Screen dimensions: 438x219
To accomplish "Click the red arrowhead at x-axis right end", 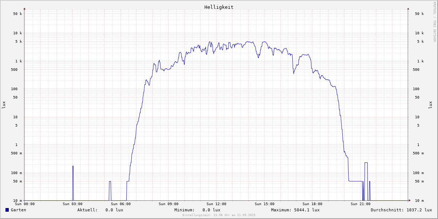I will [x=409, y=200].
